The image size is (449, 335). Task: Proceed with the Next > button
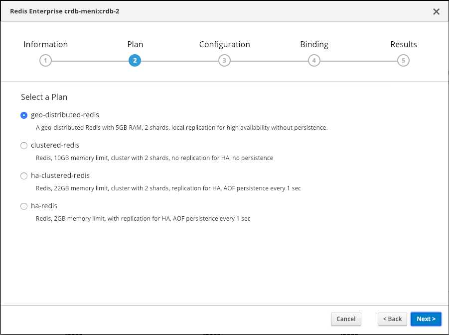tap(426, 319)
